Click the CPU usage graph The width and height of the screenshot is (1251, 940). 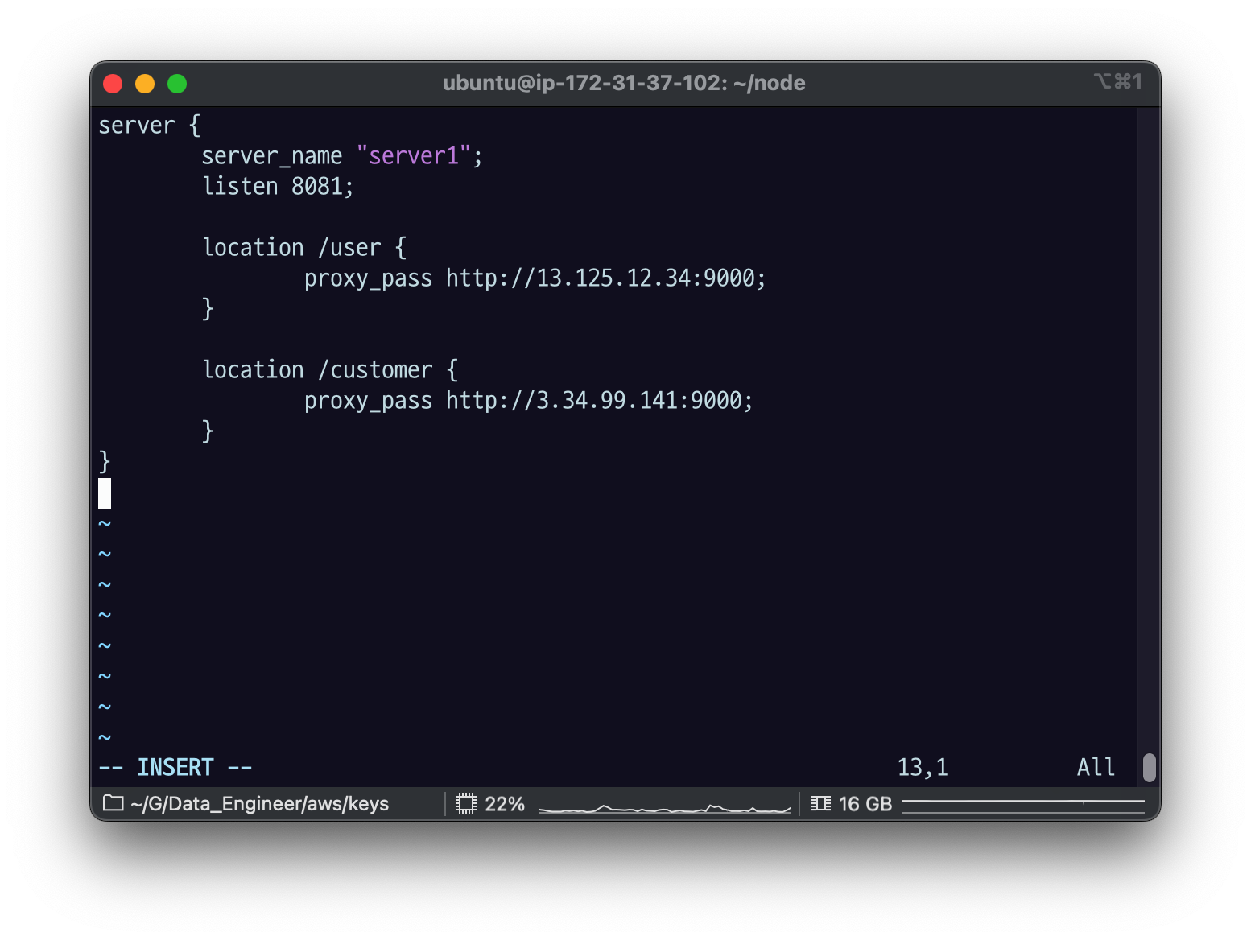coord(664,807)
